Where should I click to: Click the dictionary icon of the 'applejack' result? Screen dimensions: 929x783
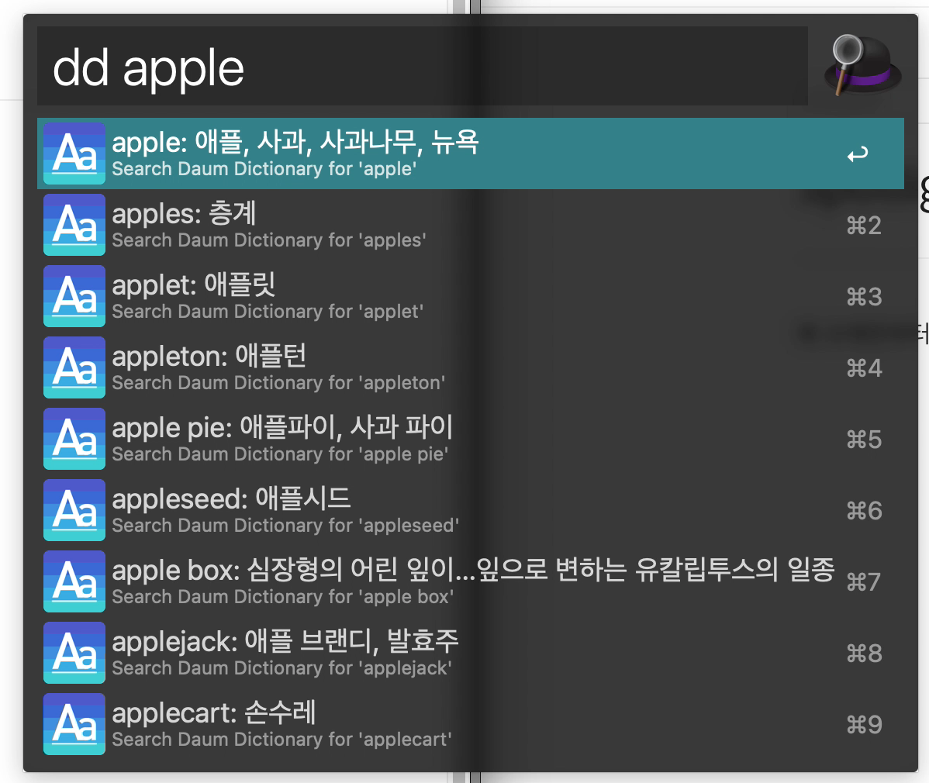click(x=74, y=653)
